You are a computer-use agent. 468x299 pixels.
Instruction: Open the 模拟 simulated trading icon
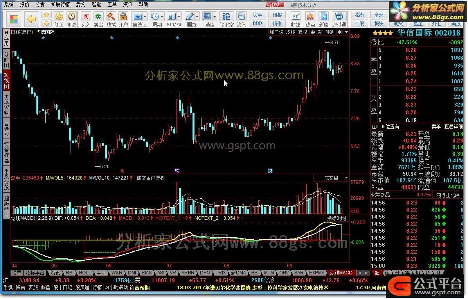(111, 20)
